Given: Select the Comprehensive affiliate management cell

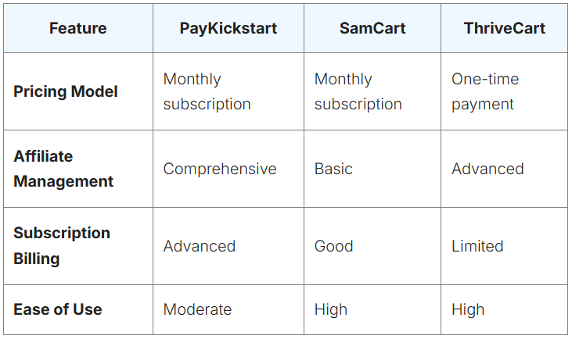Looking at the screenshot, I should [x=220, y=169].
